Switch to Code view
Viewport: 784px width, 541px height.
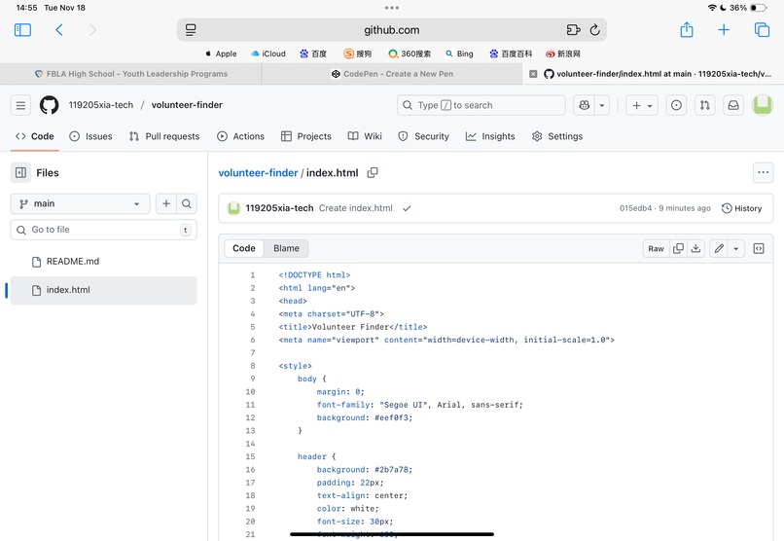coord(244,248)
